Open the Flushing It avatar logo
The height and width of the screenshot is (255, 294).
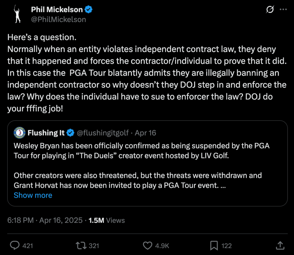pos(20,133)
